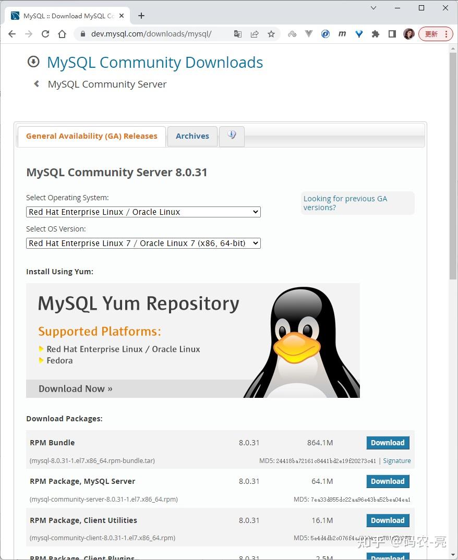Image resolution: width=458 pixels, height=560 pixels.
Task: Bookmark the page using the star icon
Action: pos(271,33)
